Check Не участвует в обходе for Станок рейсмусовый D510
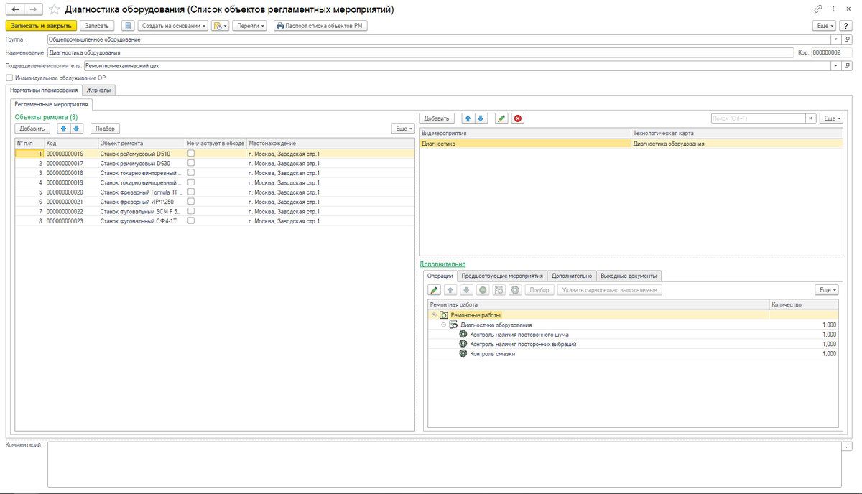 pyautogui.click(x=191, y=153)
